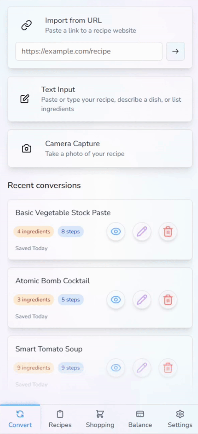This screenshot has height=434, width=198.
Task: Delete Smart Tomato Soup via trash icon
Action: click(168, 367)
